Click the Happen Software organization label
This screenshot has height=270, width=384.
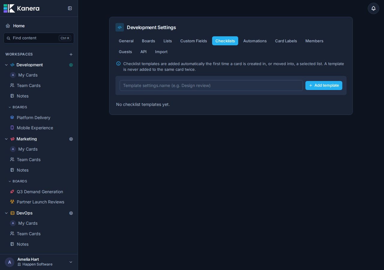pos(37,264)
